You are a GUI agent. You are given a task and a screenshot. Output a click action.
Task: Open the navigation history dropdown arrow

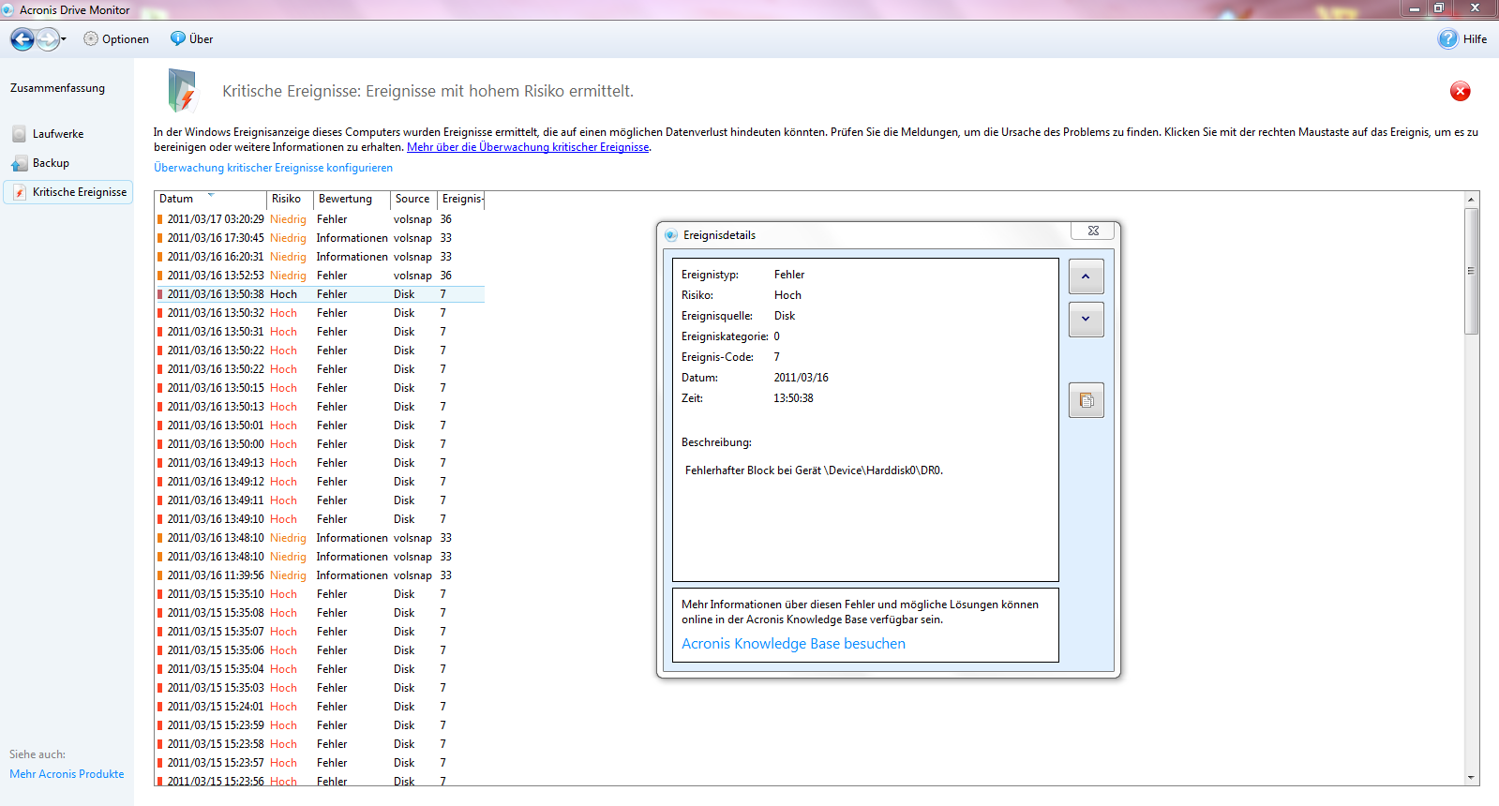coord(64,39)
